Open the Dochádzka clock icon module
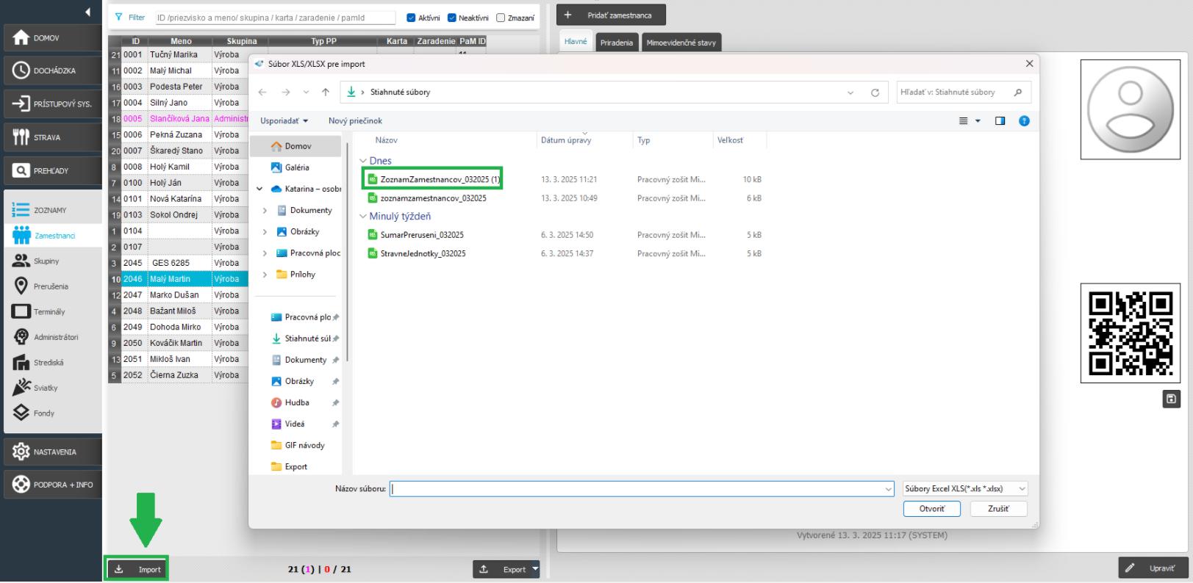Image resolution: width=1193 pixels, height=583 pixels. (x=21, y=70)
